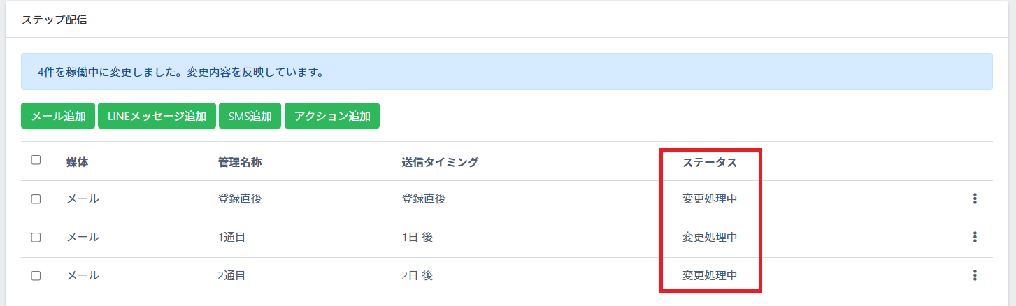
Task: Click the 管理名称 column header
Action: (240, 162)
